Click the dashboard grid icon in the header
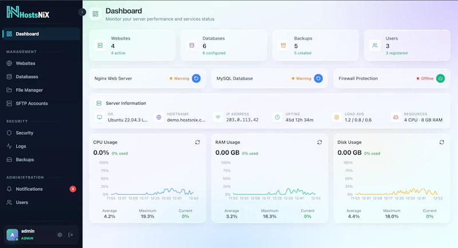 coord(96,14)
